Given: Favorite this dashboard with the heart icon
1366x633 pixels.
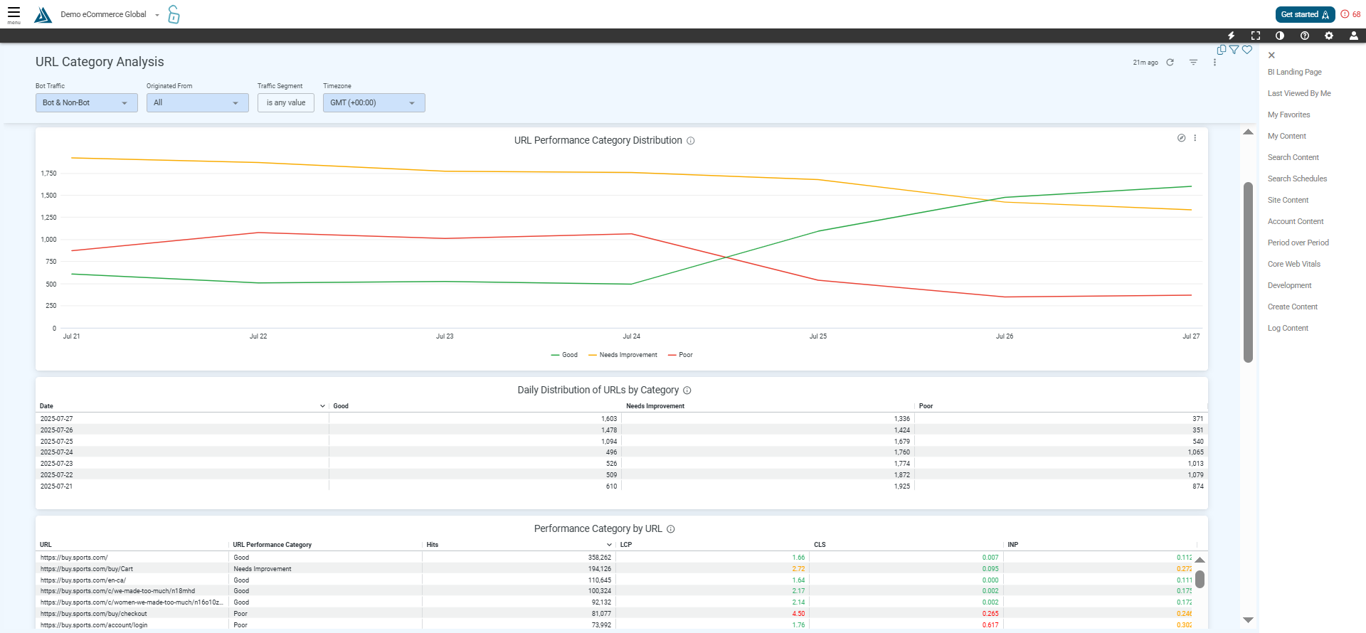Looking at the screenshot, I should tap(1247, 50).
